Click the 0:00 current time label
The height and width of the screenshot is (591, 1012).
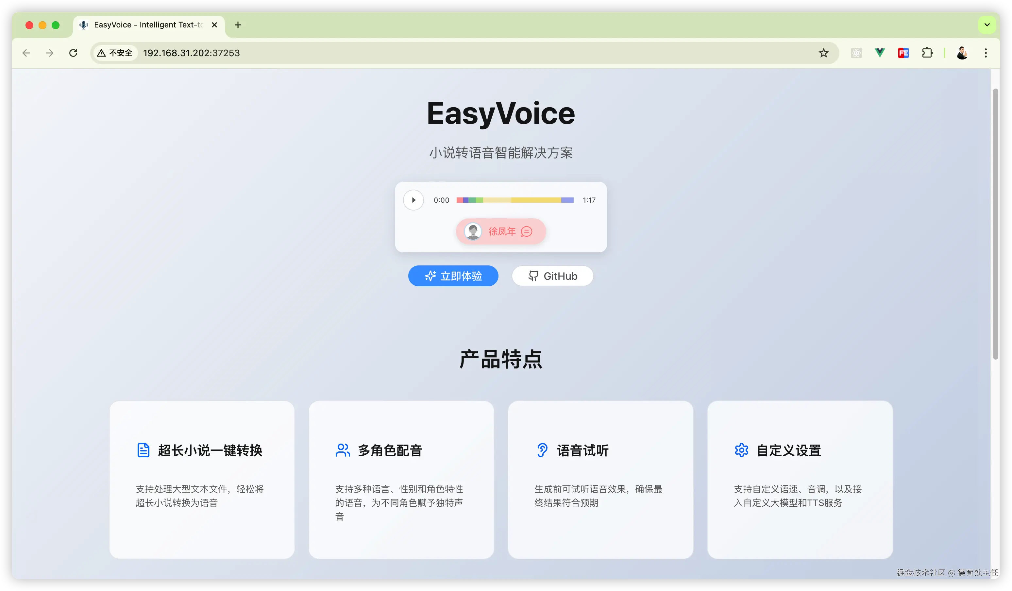[441, 200]
